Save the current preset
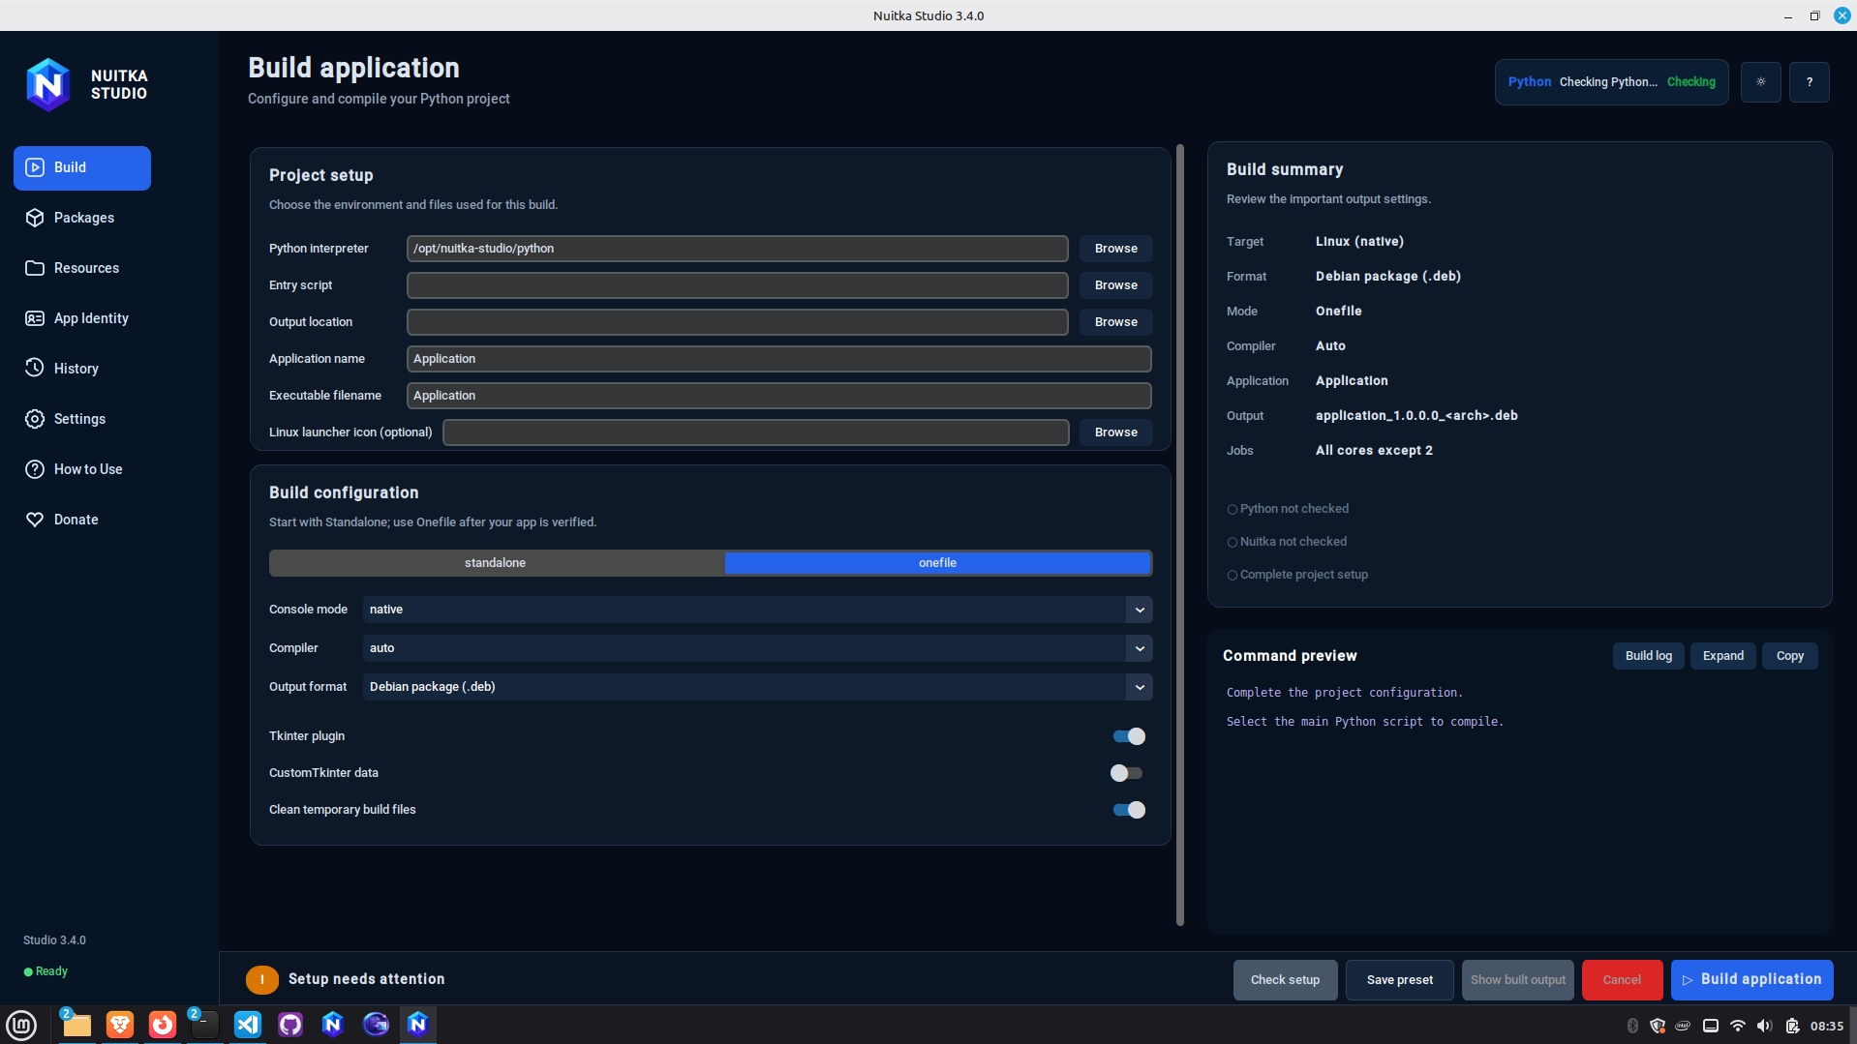This screenshot has width=1857, height=1044. pyautogui.click(x=1399, y=980)
